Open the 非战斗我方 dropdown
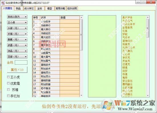 tap(17, 17)
